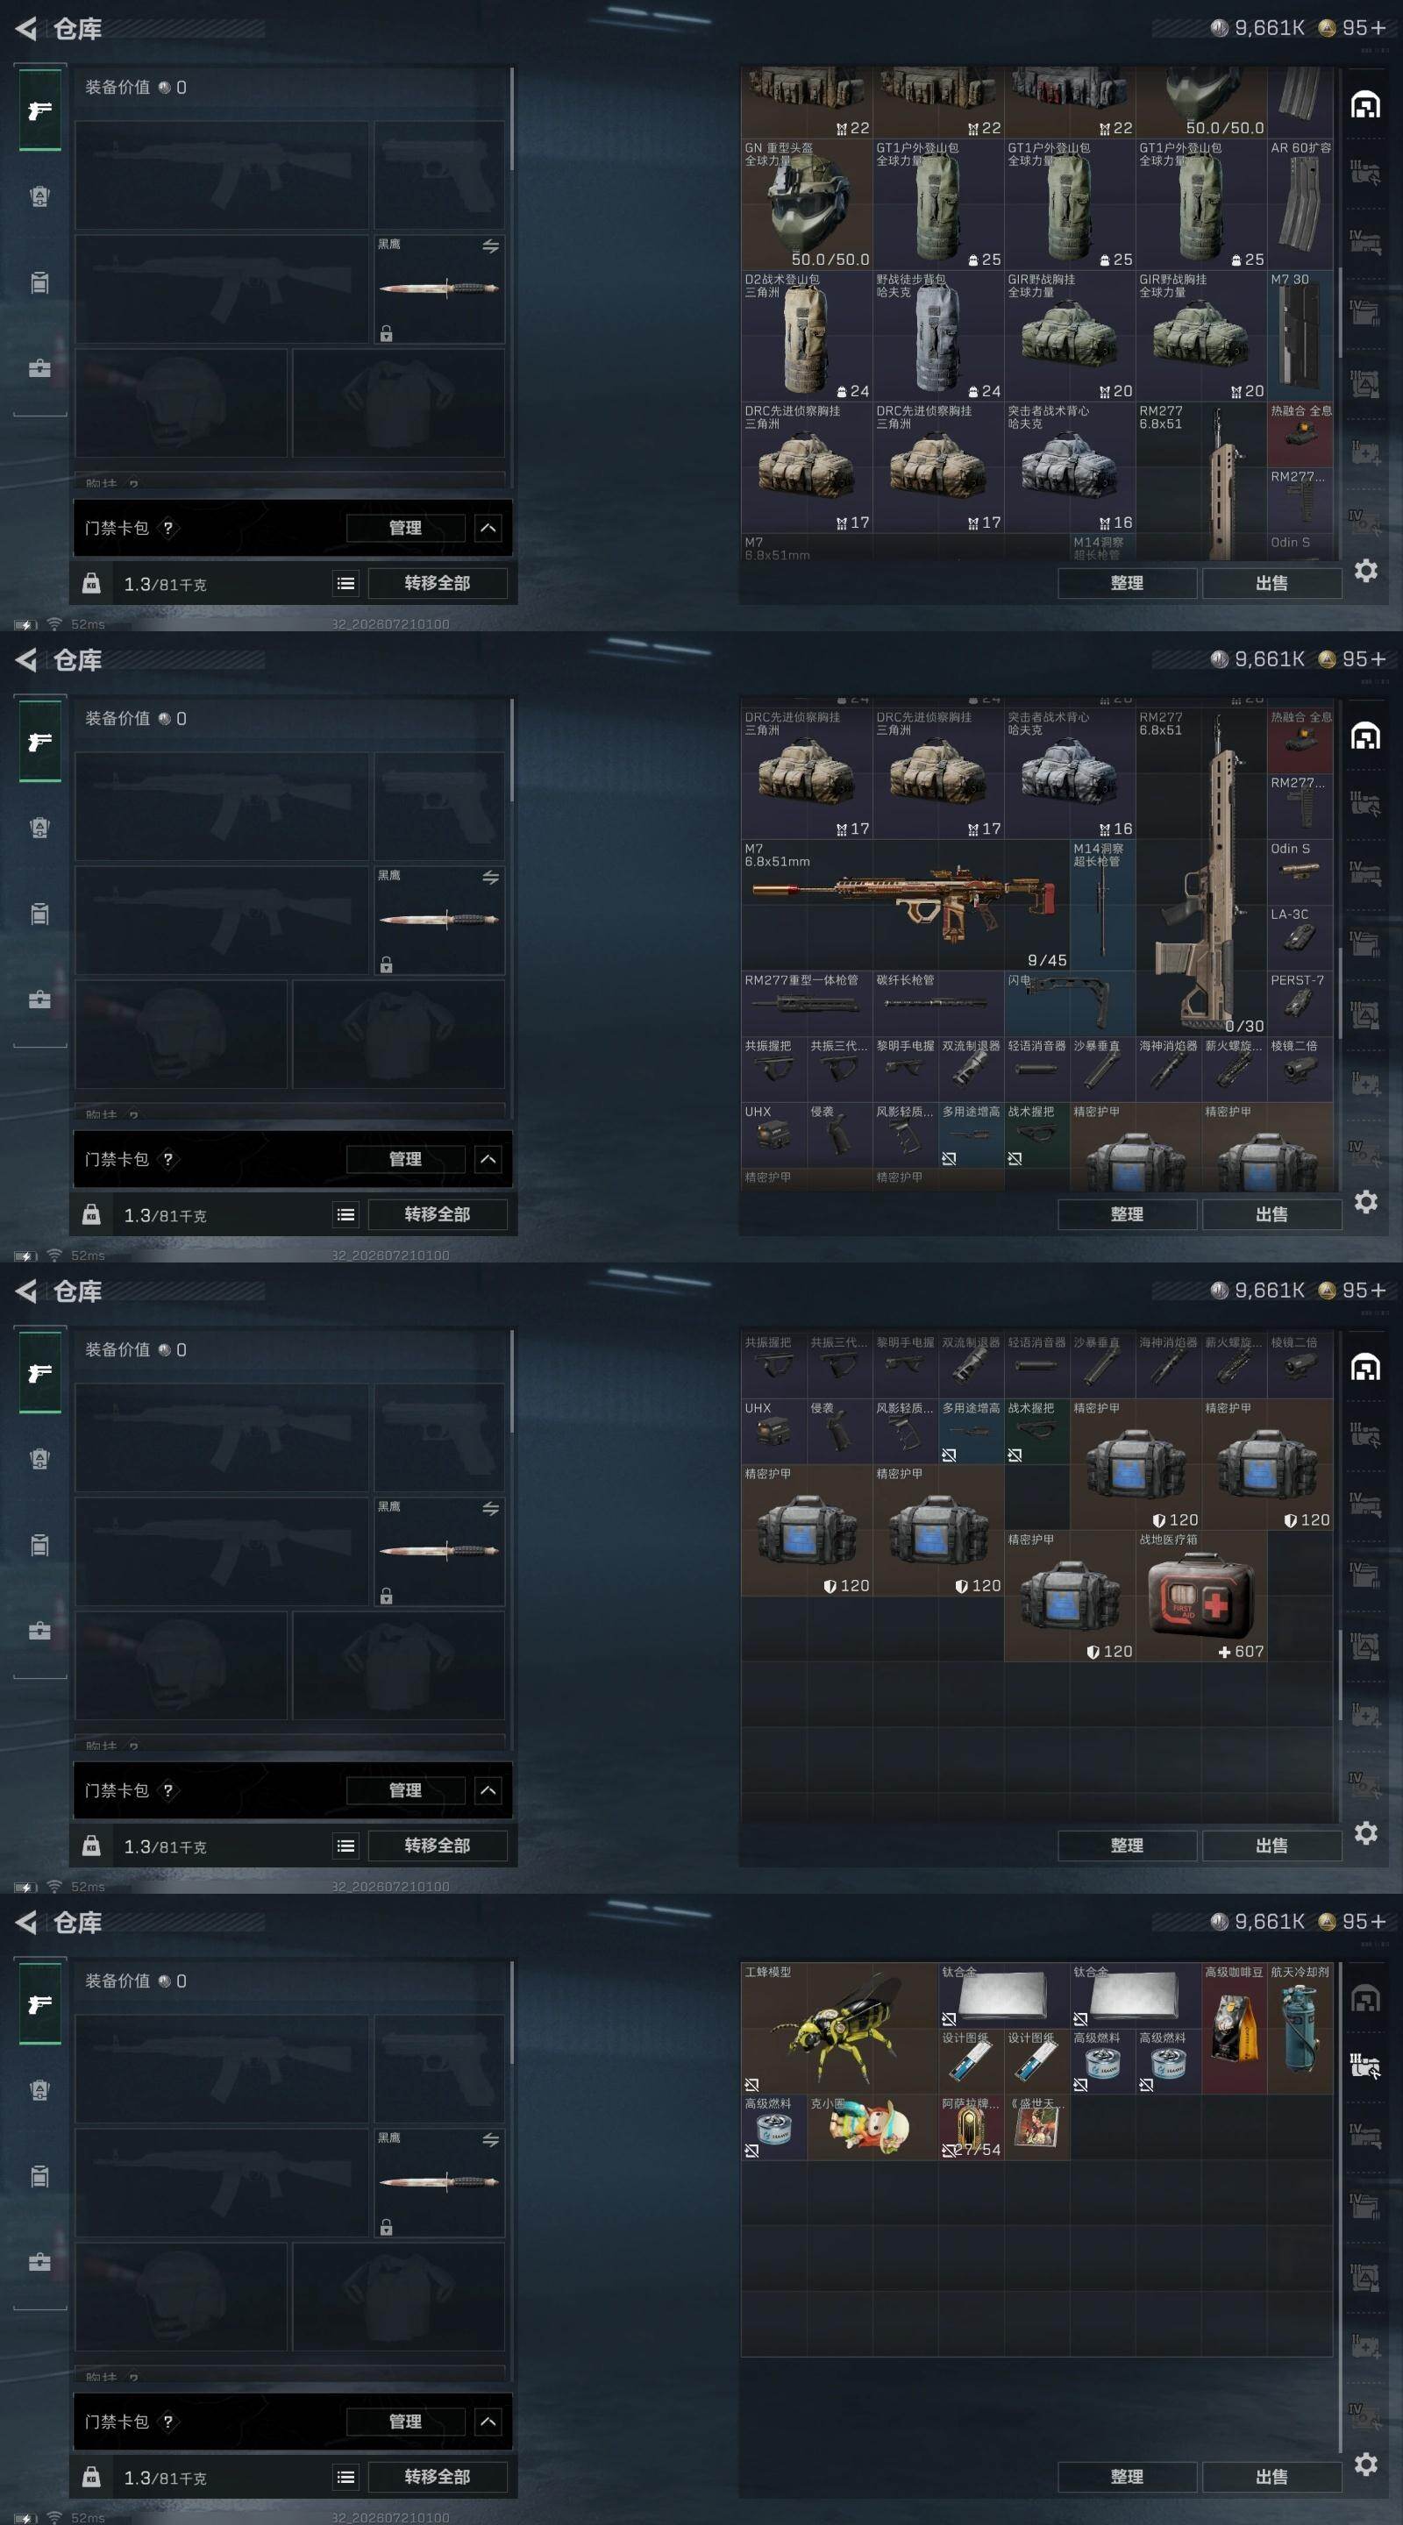Pick the AR 60扩容 magazine
Screen dimensions: 1403x2525
pos(1300,205)
